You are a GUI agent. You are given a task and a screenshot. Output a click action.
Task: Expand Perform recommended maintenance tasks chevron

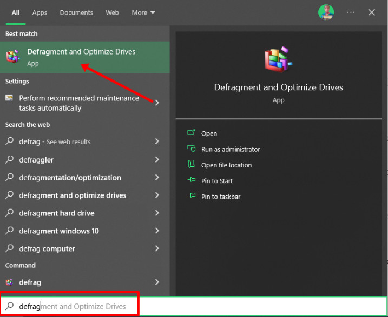157,103
